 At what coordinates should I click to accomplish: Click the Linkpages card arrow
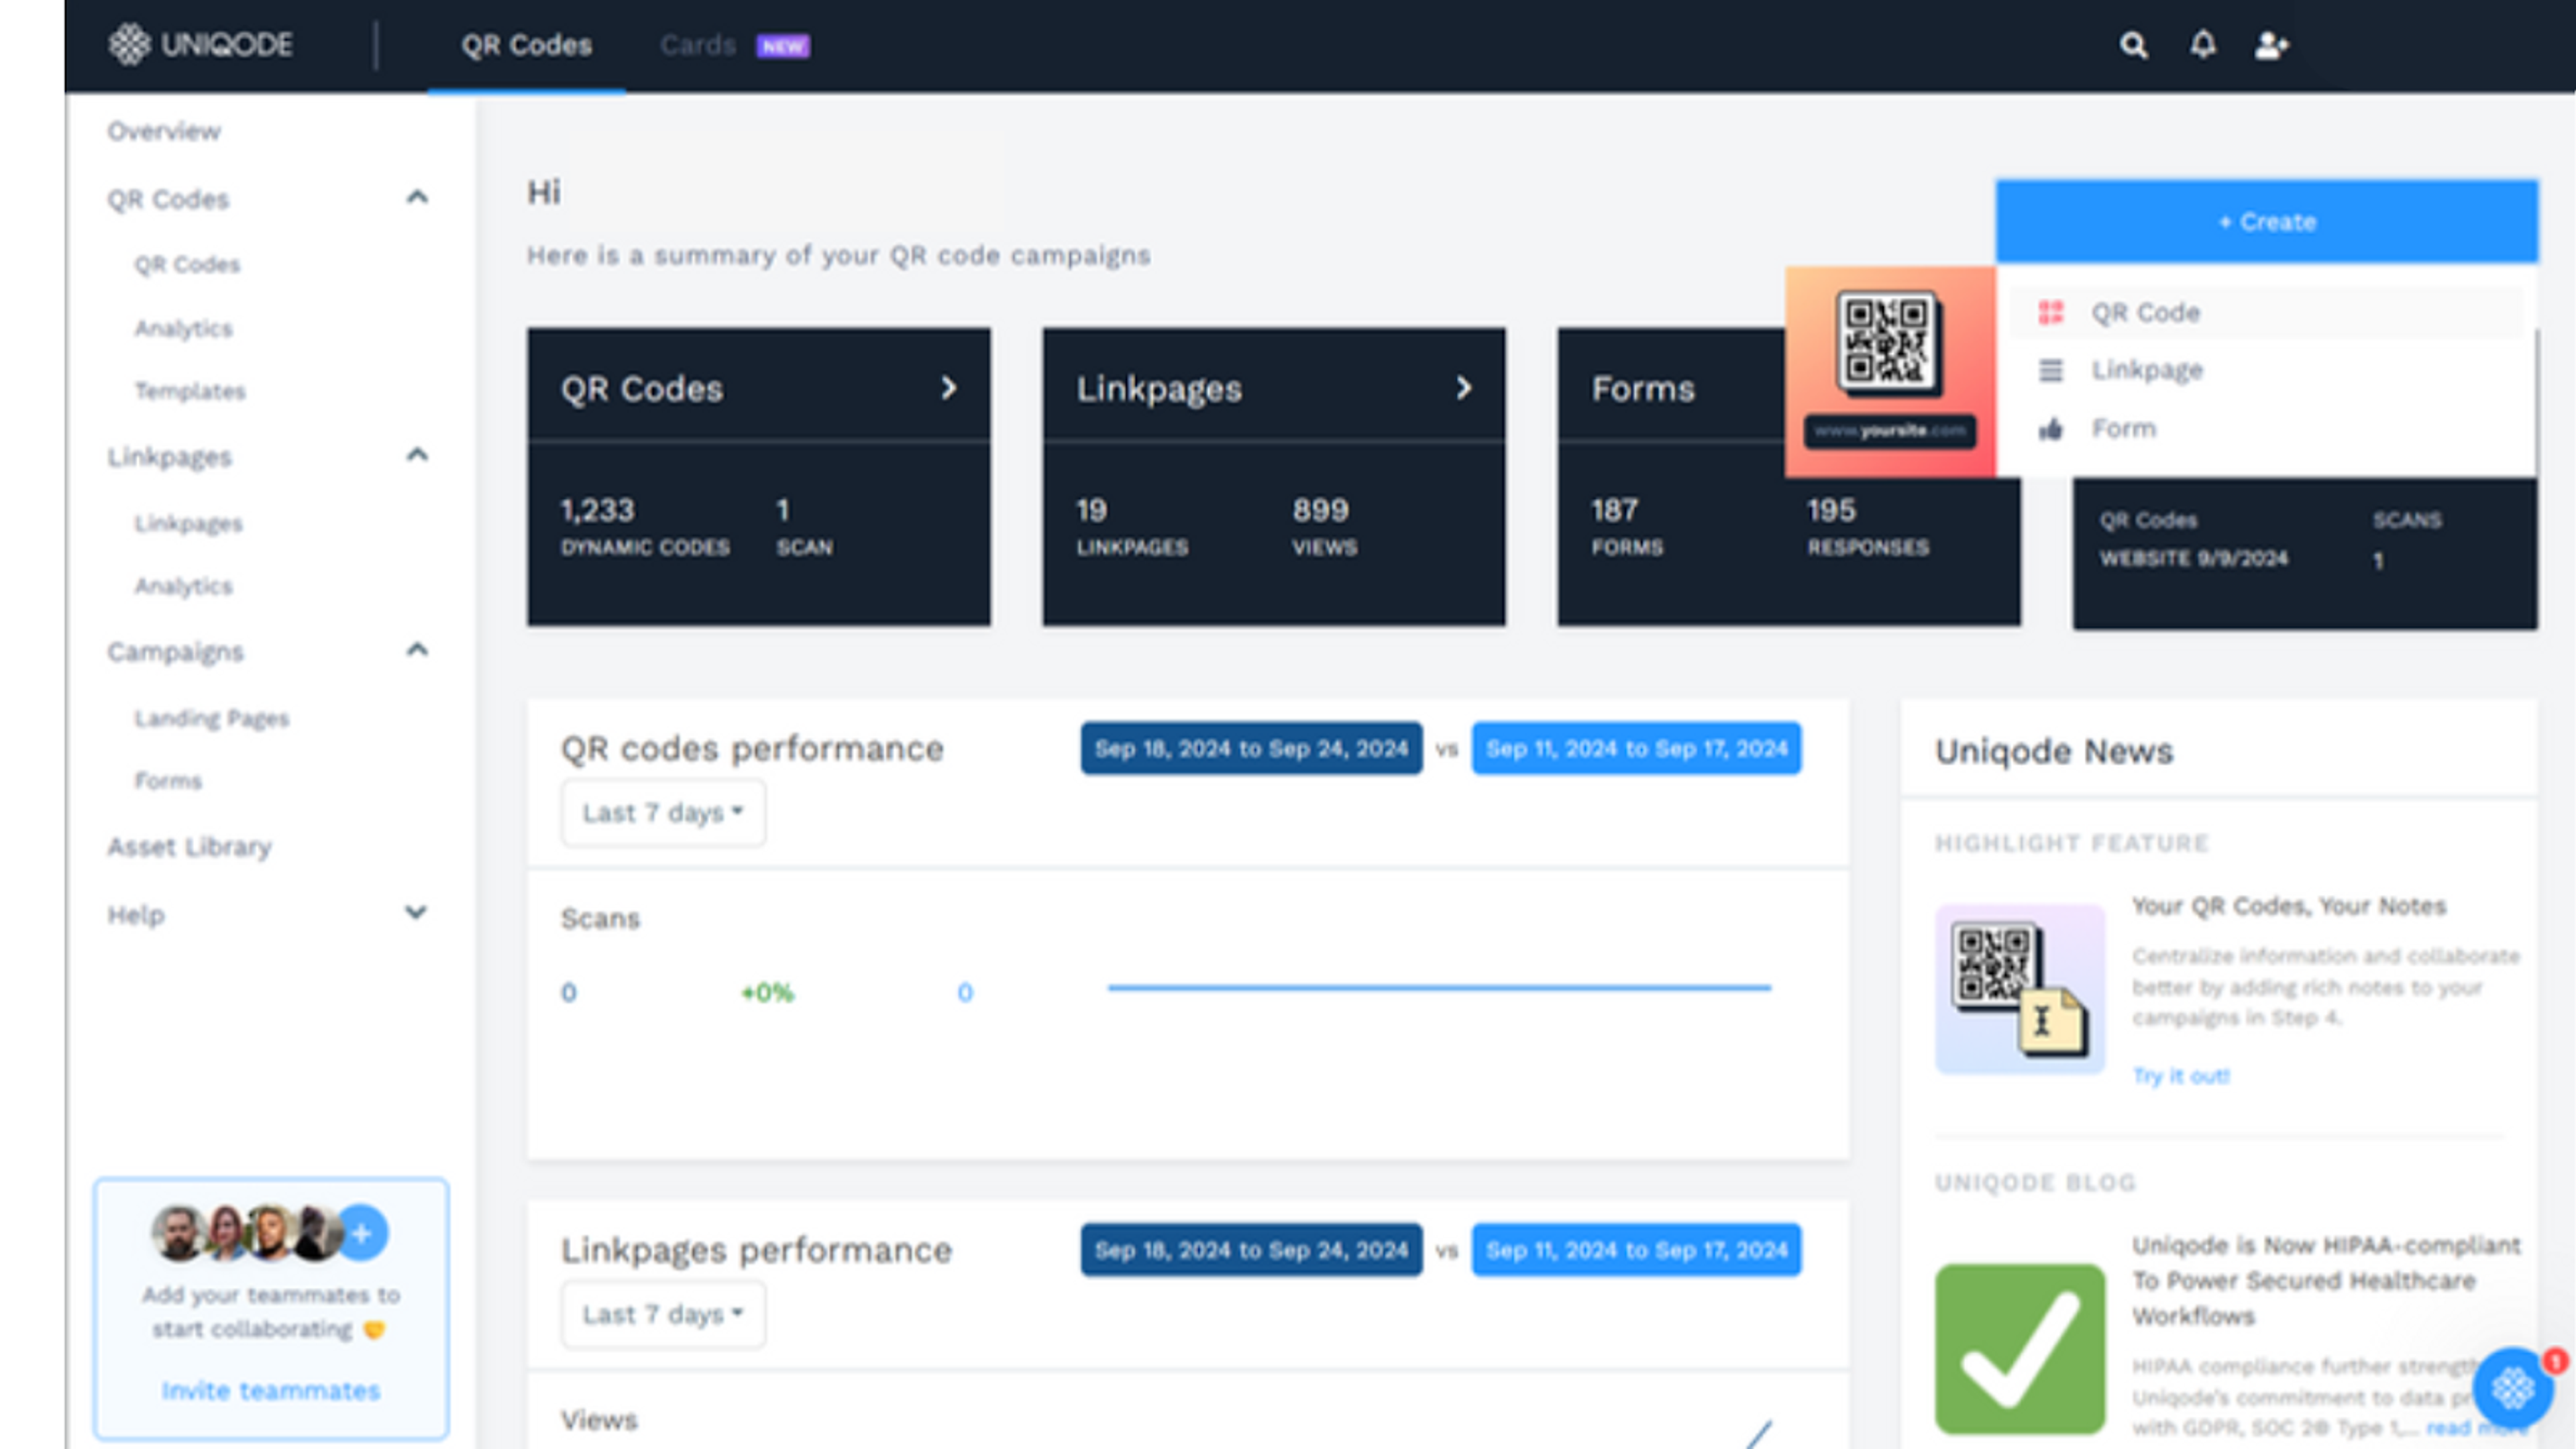click(1464, 388)
